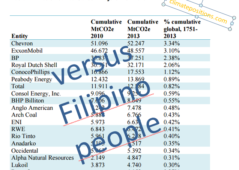Click the 'Filipino' overlay text
Image resolution: width=239 pixels, height=170 pixels.
104,103
